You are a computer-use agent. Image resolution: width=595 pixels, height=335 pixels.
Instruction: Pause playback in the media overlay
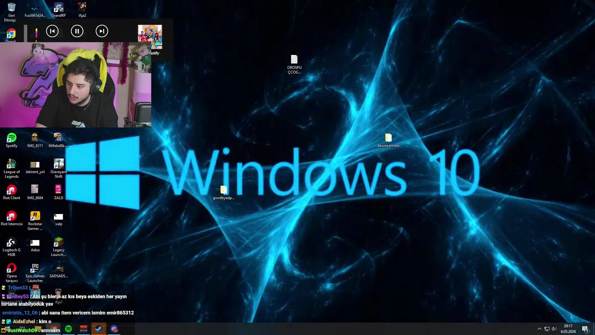pos(77,31)
